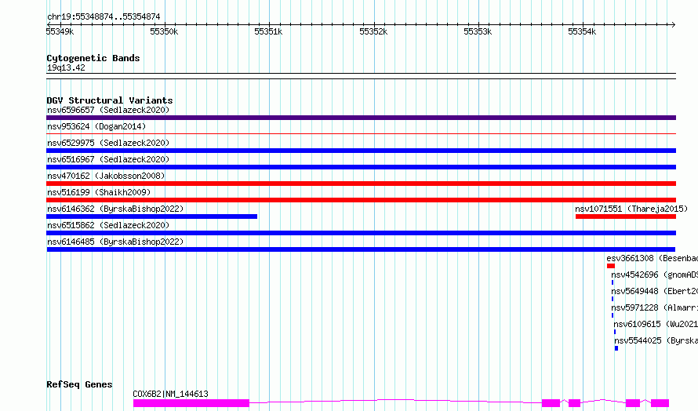Select the 19q13.42 cytogenetic band label

(66, 67)
